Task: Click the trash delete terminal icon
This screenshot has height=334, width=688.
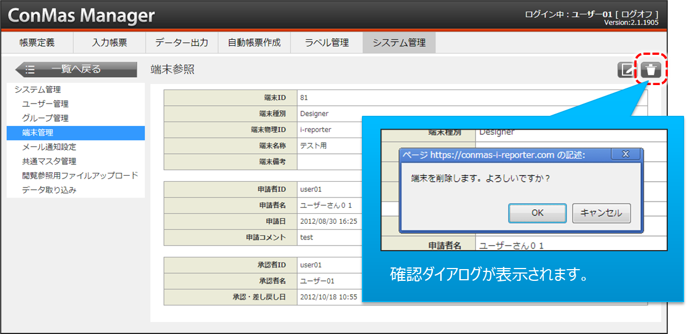Action: 651,70
